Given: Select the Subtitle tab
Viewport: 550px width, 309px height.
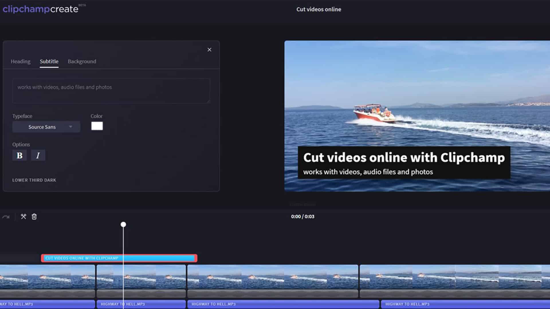Looking at the screenshot, I should coord(49,62).
